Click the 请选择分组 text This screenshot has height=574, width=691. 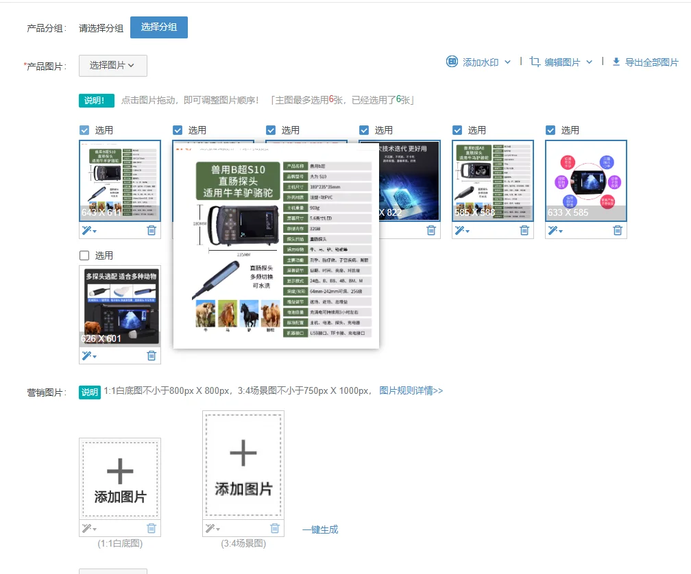coord(101,28)
